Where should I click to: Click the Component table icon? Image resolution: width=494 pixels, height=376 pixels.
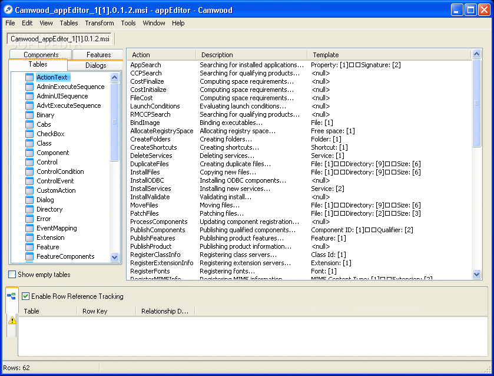coord(29,153)
